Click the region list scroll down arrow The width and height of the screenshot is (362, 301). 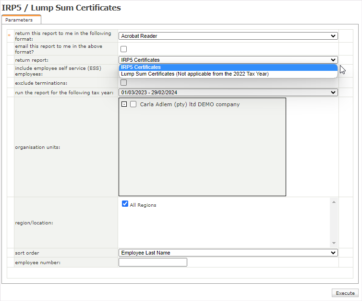point(334,243)
